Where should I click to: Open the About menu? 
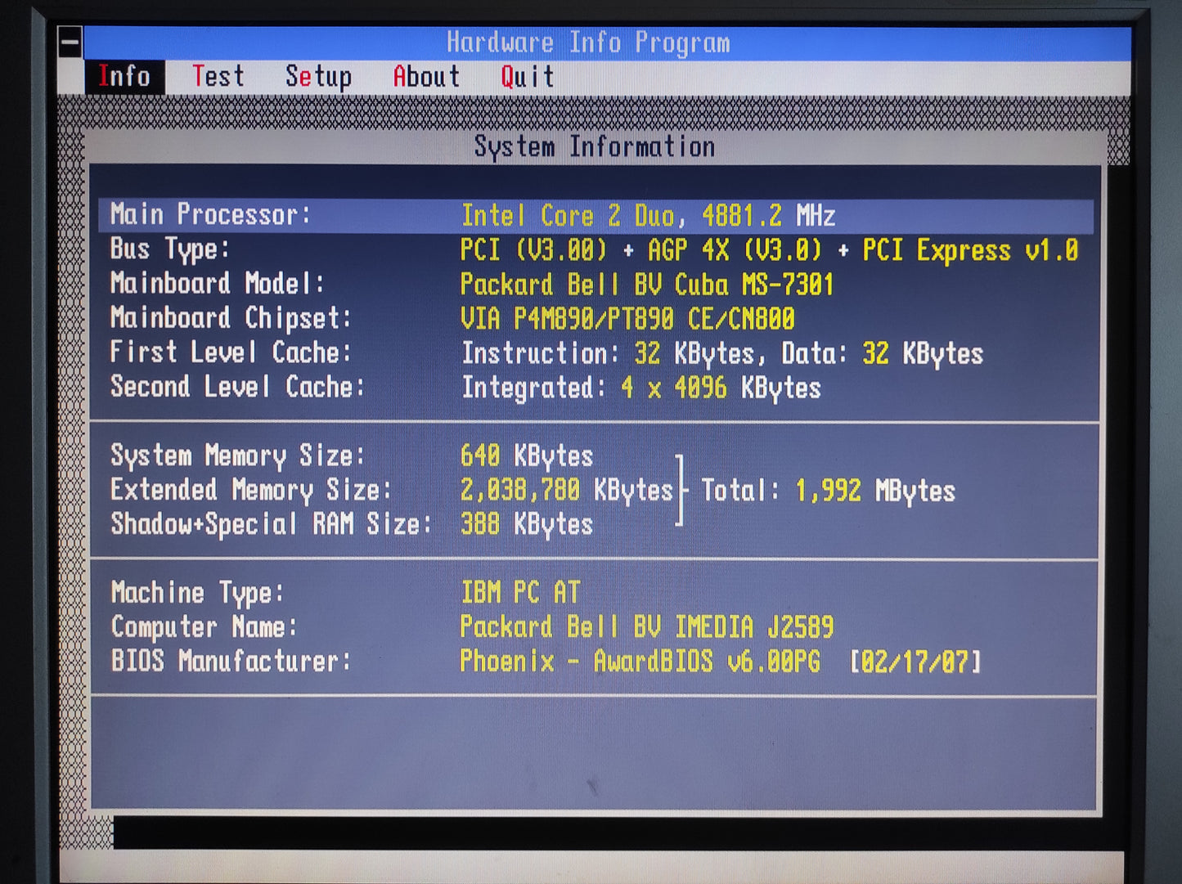click(x=426, y=76)
